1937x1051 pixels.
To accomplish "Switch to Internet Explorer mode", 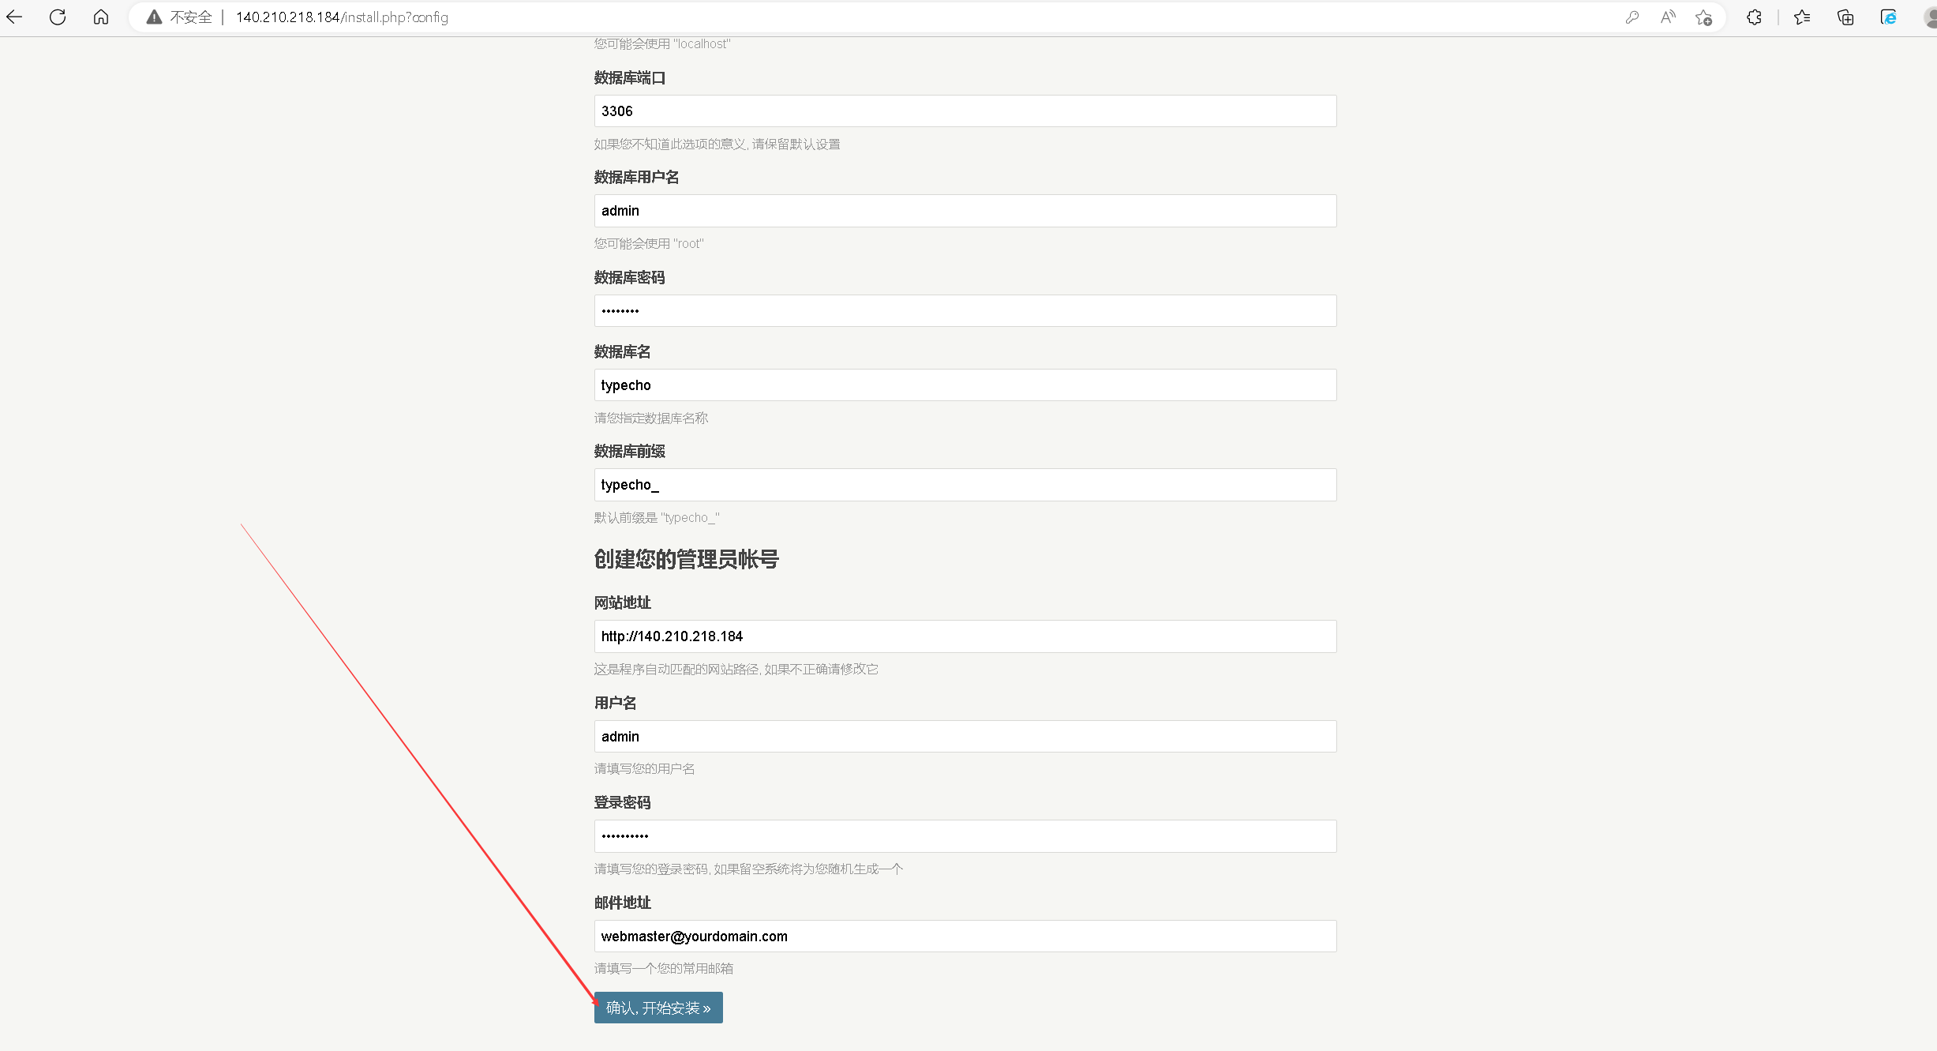I will [x=1888, y=17].
